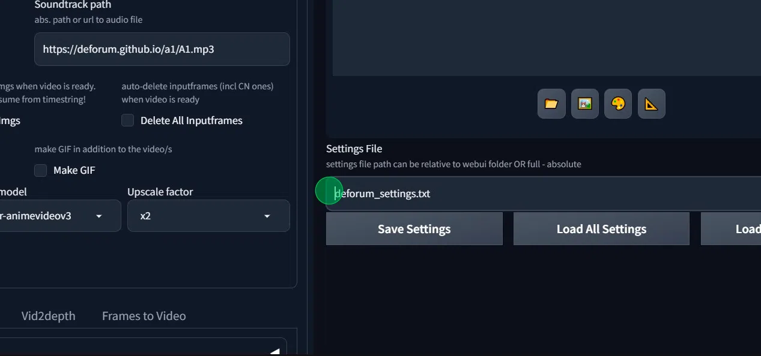Enable the Make GIF checkbox

[40, 170]
